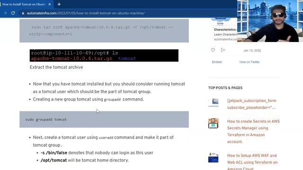
Task: Reload the current page
Action: coord(13,13)
